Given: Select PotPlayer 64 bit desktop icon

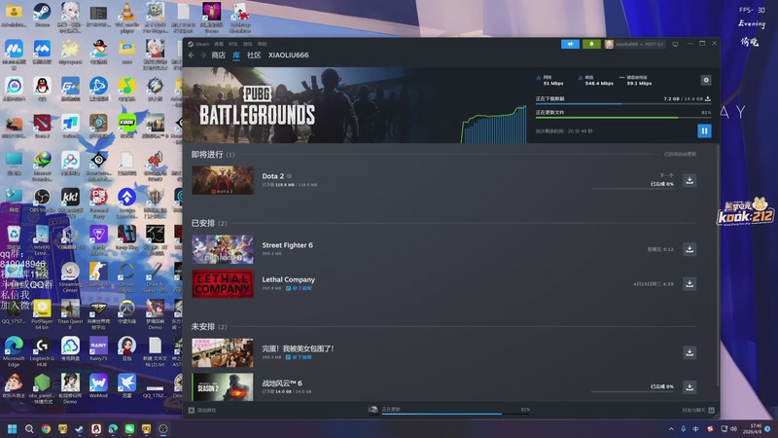Looking at the screenshot, I should coord(42,314).
